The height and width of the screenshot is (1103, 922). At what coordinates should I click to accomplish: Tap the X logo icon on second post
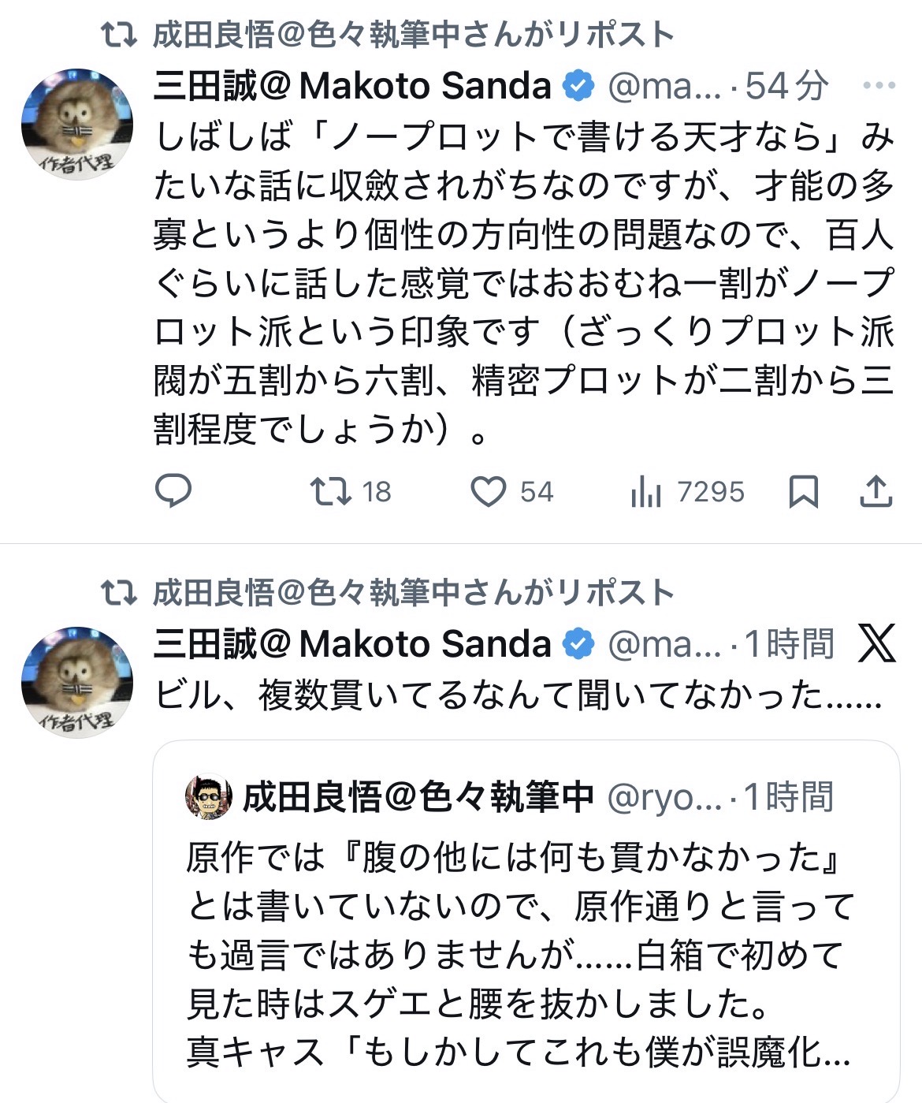pos(876,643)
